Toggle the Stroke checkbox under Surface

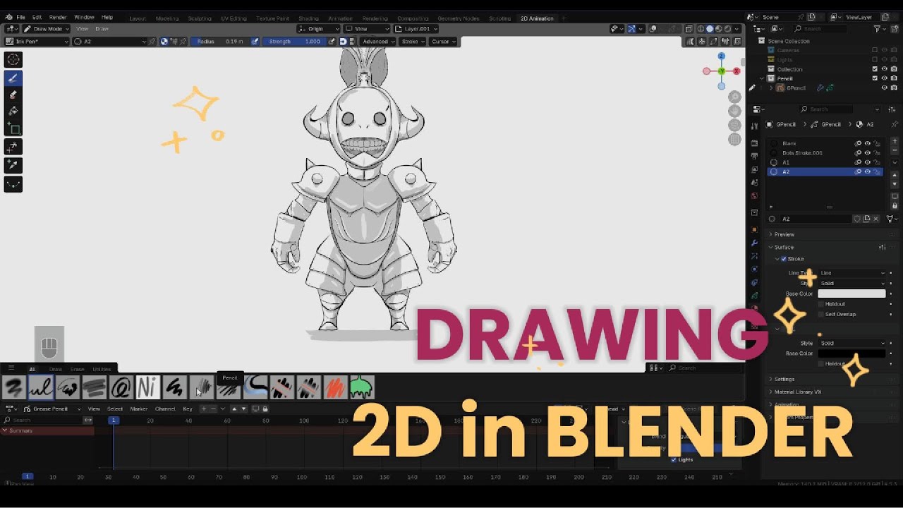pyautogui.click(x=784, y=259)
